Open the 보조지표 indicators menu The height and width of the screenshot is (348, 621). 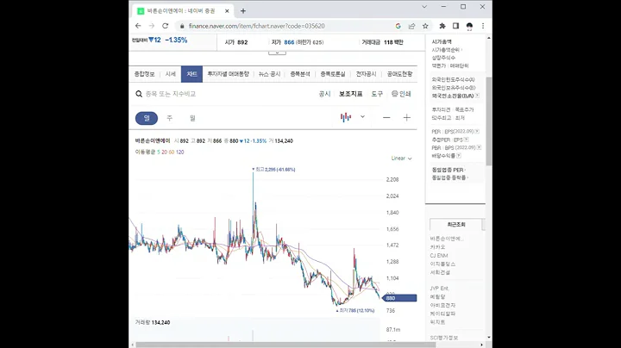tap(350, 94)
